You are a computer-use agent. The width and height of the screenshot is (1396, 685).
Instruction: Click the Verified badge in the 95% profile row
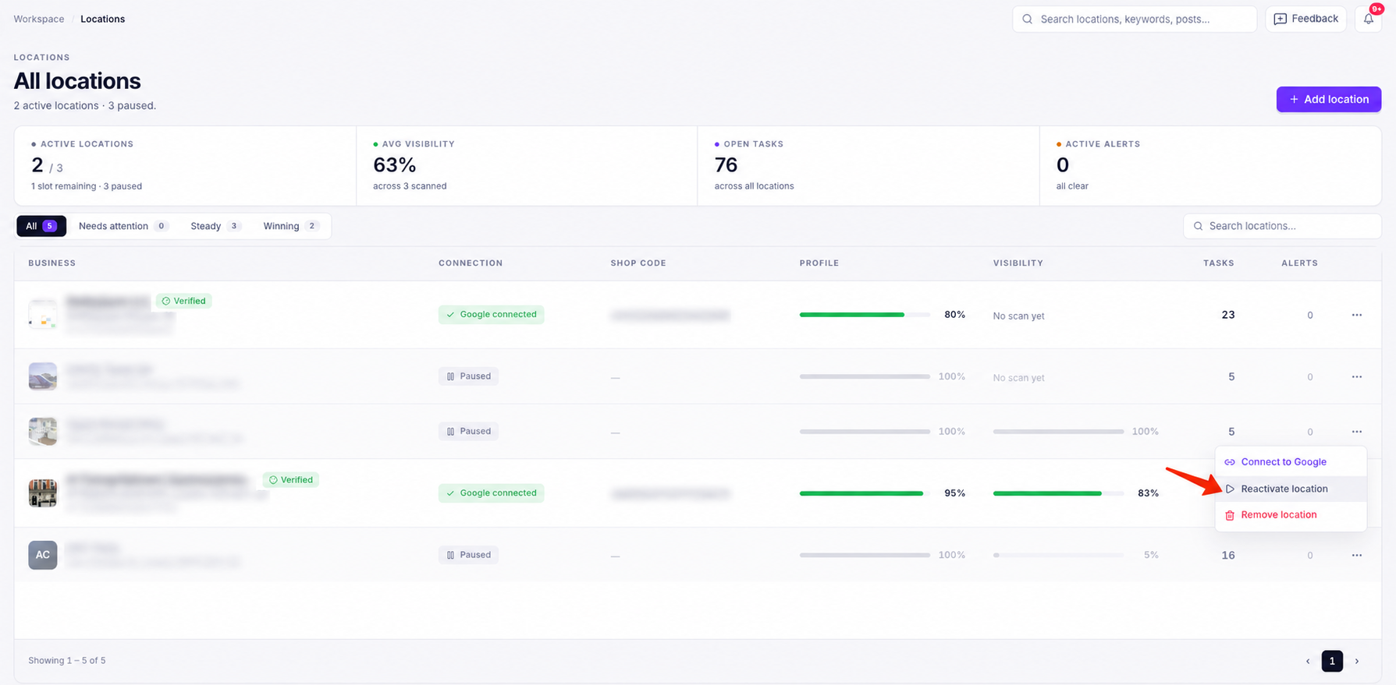tap(291, 480)
